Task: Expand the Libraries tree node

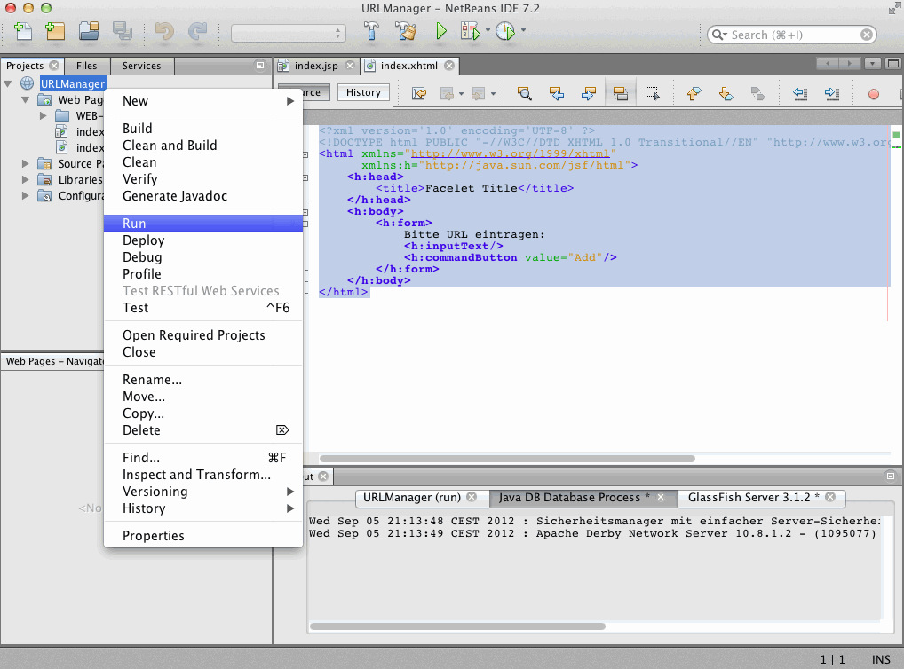Action: tap(26, 180)
